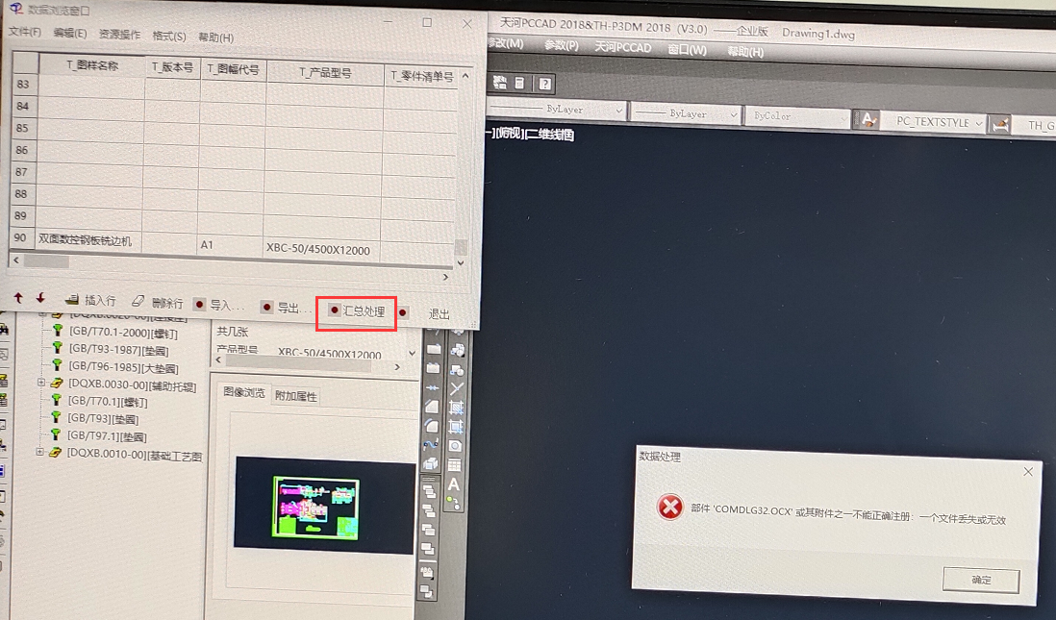Click the red up arrow to move row up

pos(18,299)
